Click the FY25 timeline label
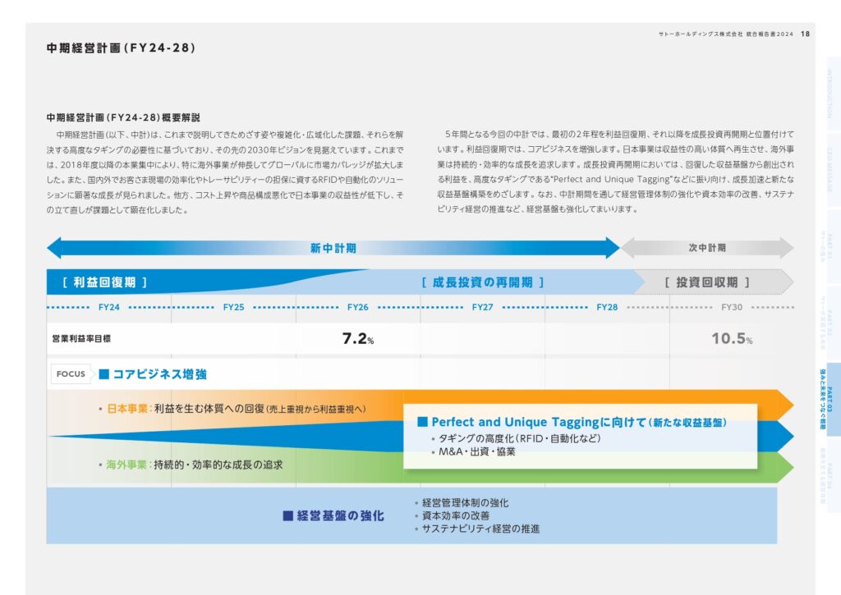841x595 pixels. (233, 307)
